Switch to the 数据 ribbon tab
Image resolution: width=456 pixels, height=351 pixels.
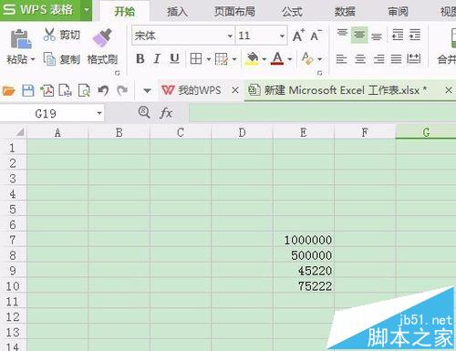pos(345,12)
